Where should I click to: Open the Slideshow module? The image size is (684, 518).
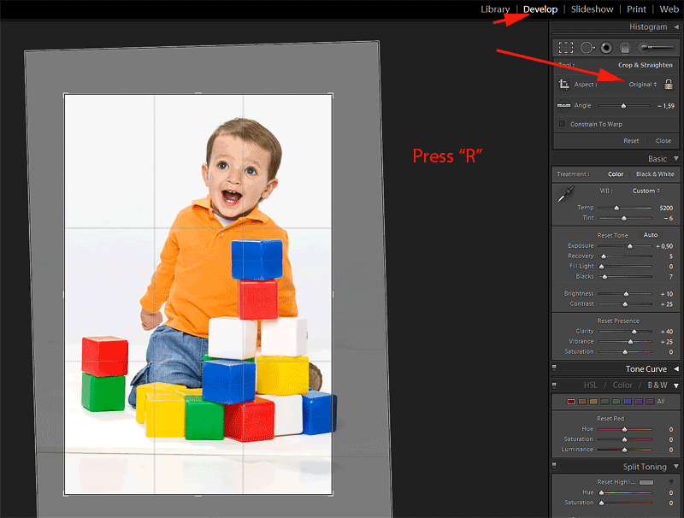point(592,9)
